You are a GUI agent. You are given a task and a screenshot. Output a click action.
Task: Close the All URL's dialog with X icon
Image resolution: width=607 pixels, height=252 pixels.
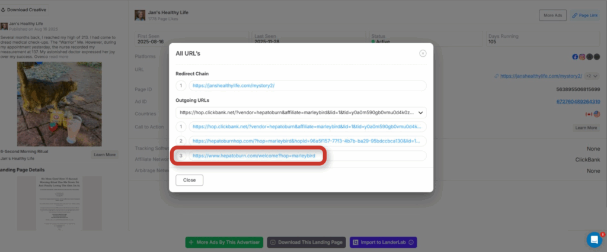423,53
